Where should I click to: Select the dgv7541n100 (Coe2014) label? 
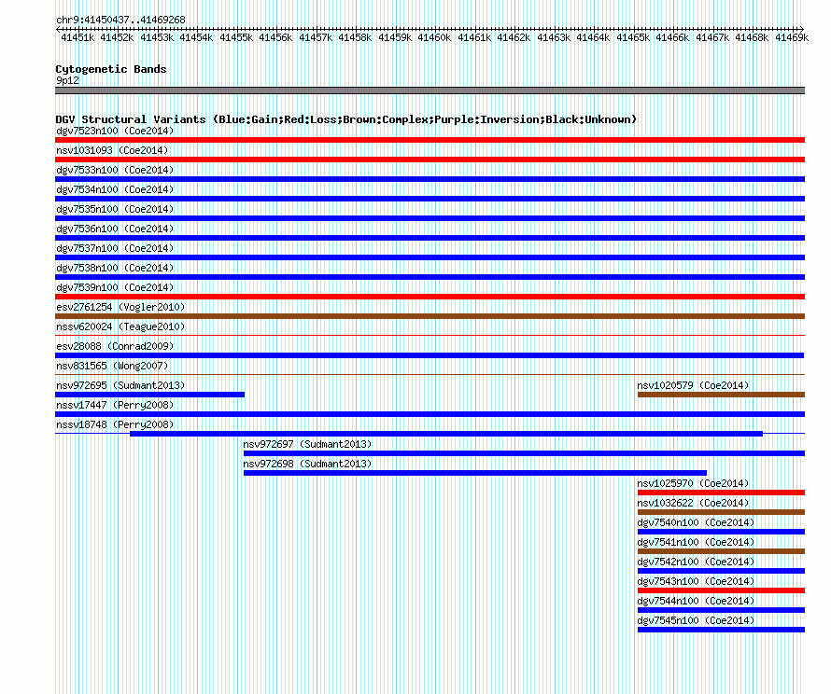click(x=696, y=542)
